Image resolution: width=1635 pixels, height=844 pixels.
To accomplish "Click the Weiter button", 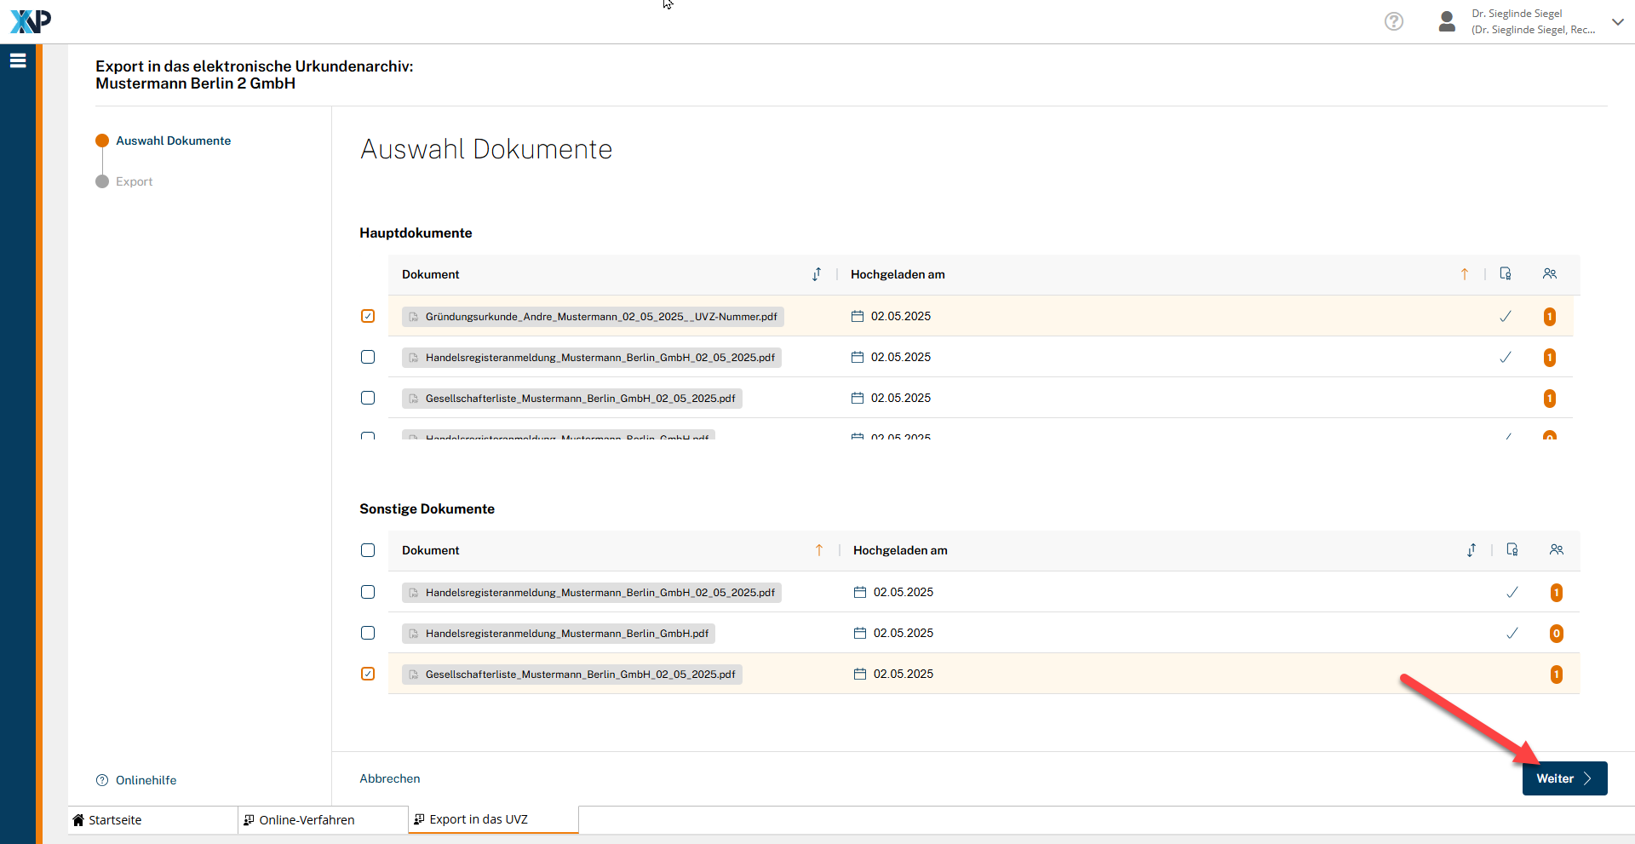I will [1563, 778].
